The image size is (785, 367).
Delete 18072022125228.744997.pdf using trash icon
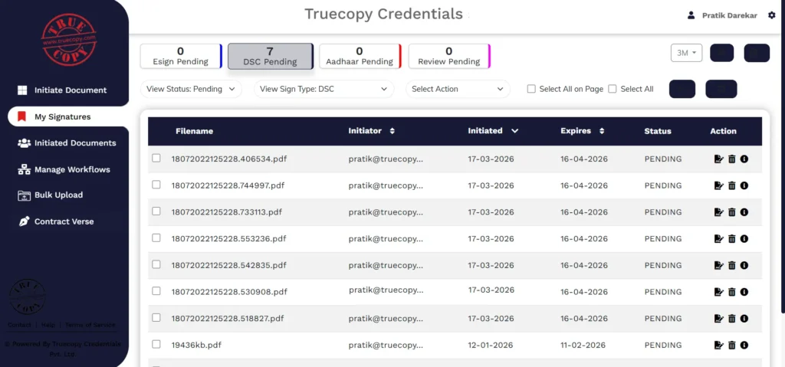click(731, 185)
